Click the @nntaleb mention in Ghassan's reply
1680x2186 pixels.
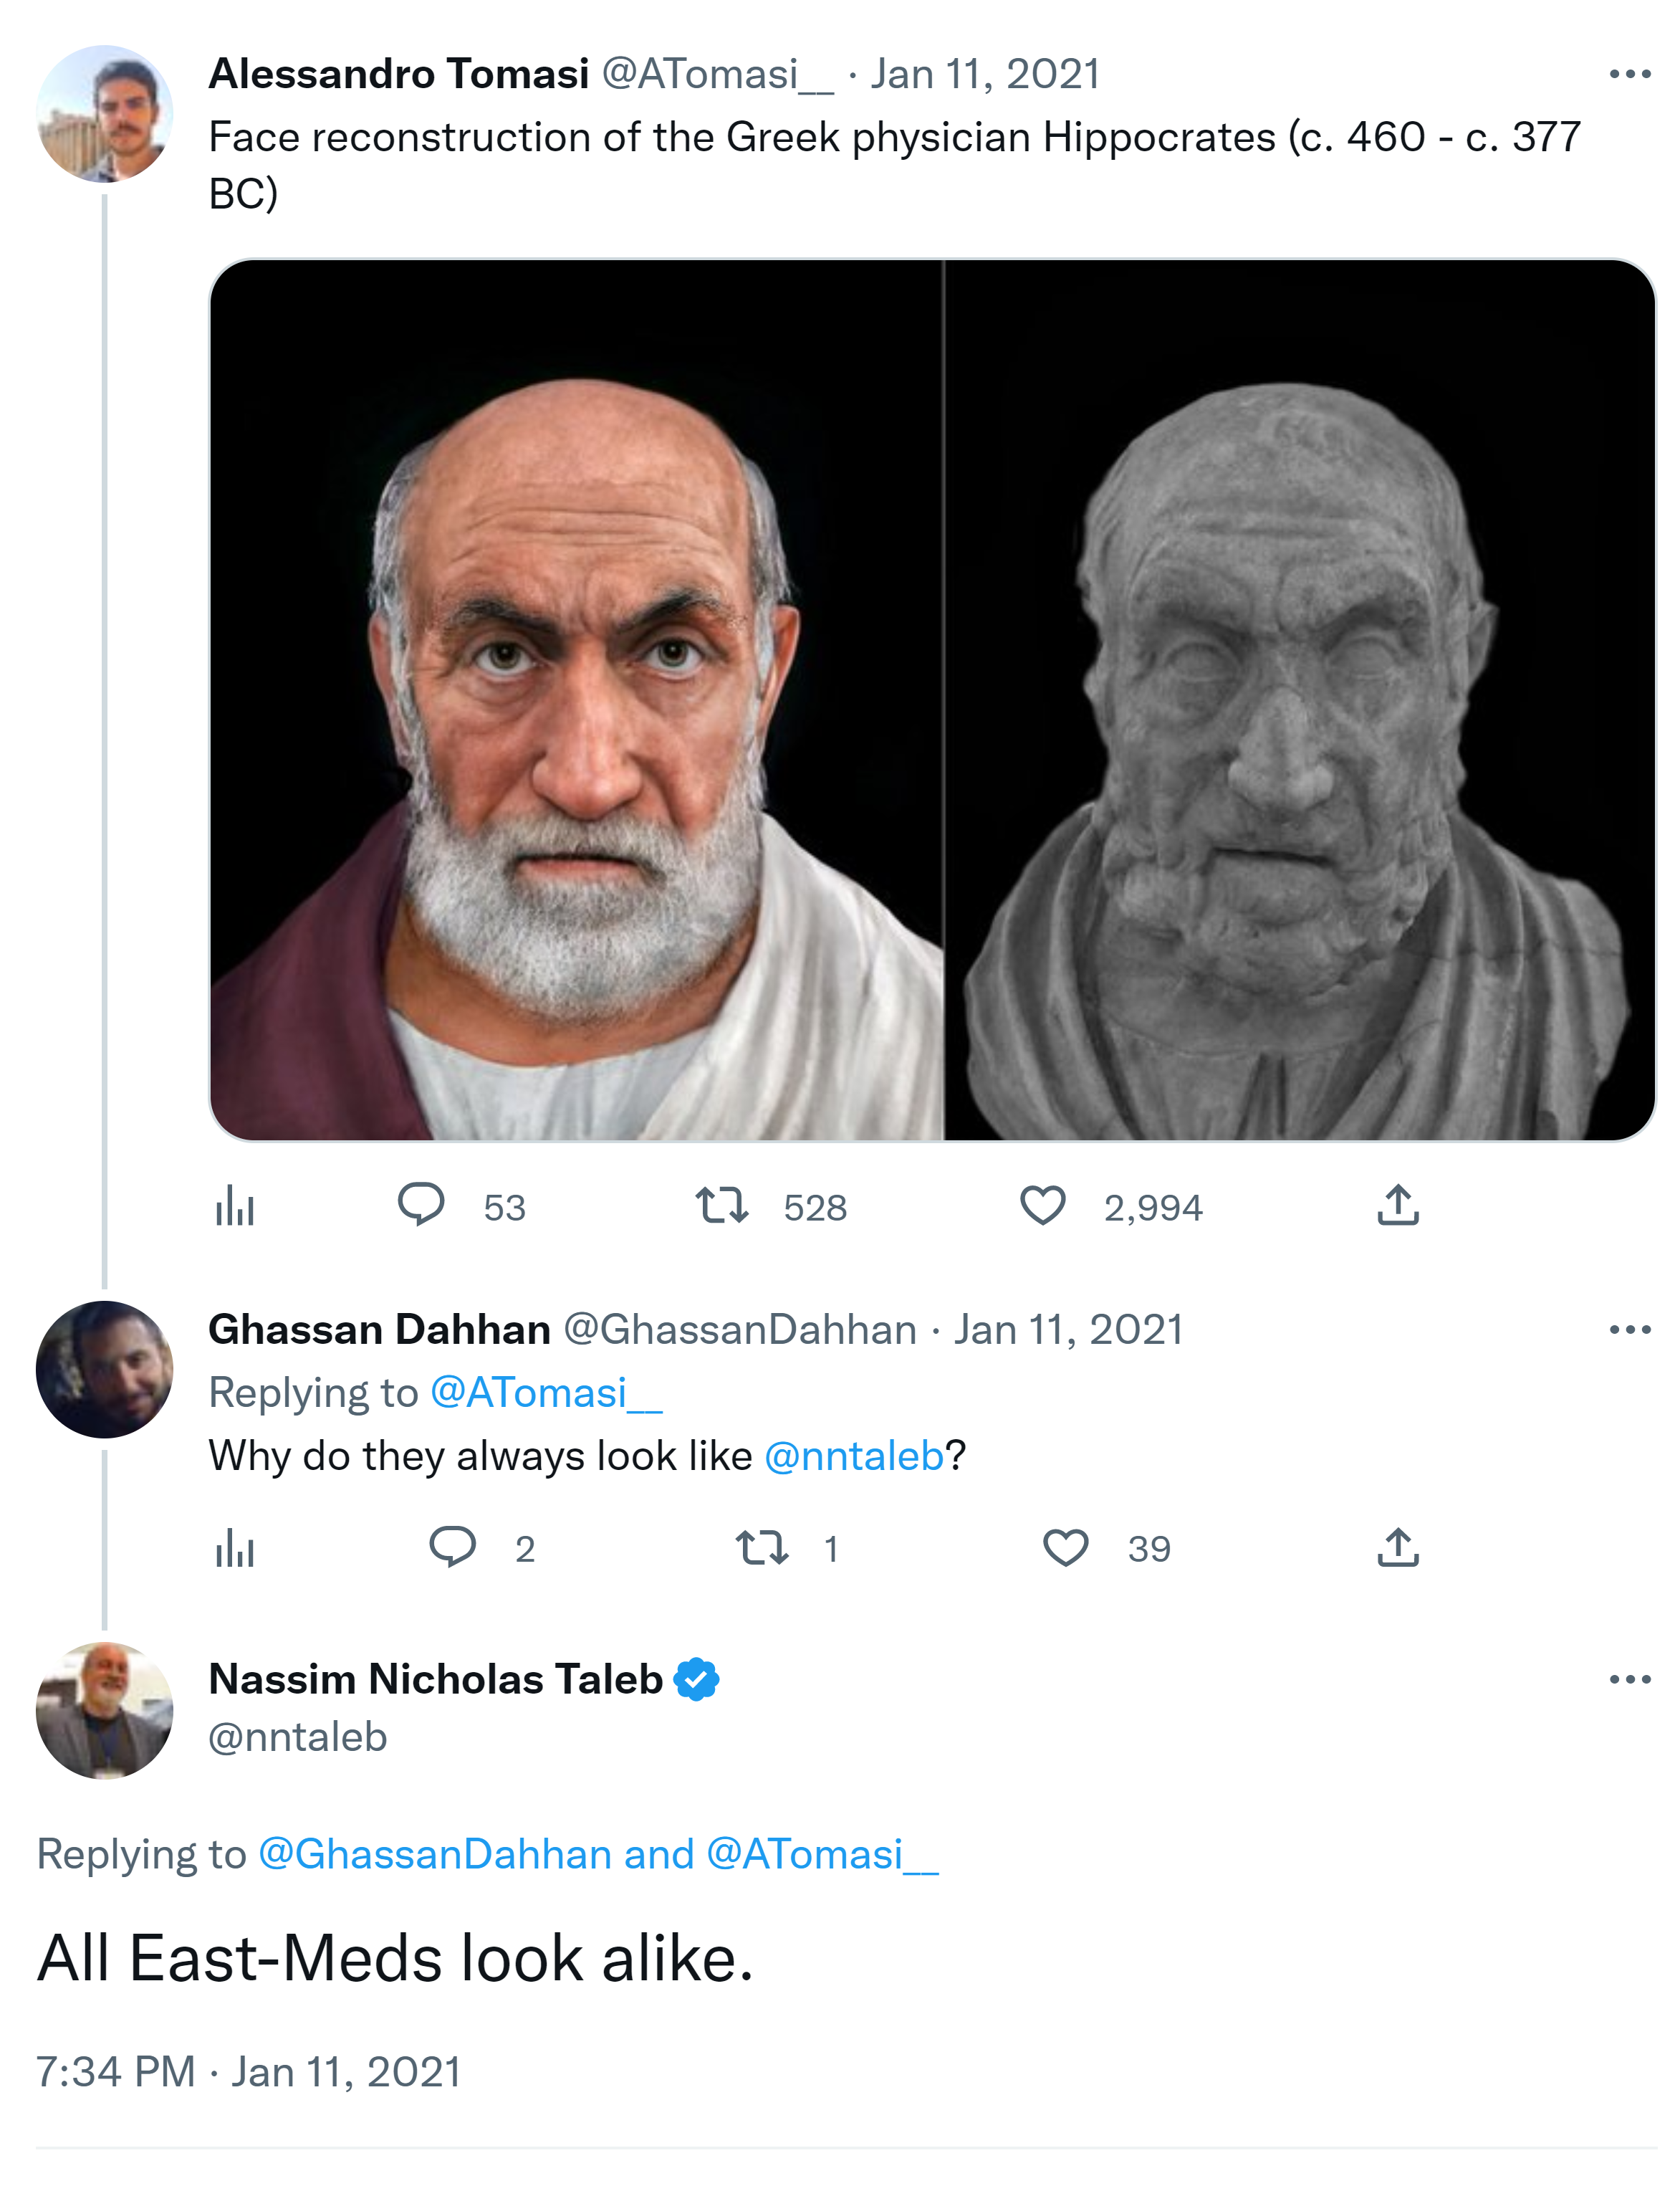(854, 1456)
